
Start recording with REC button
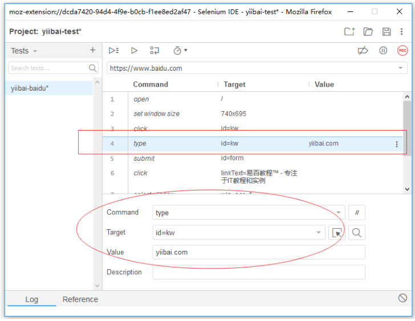pos(402,50)
